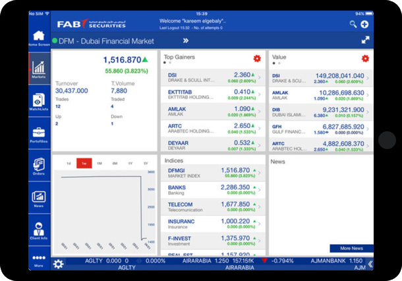
Task: Select F-INVEST index row
Action: click(x=213, y=241)
